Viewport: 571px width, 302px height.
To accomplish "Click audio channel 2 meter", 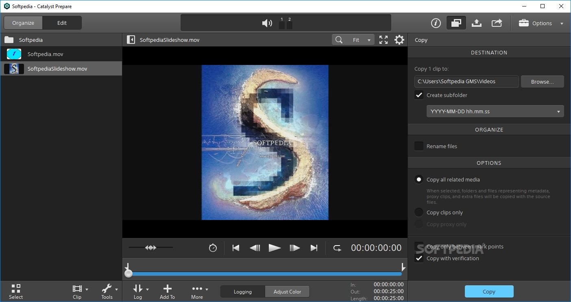I will 290,25.
